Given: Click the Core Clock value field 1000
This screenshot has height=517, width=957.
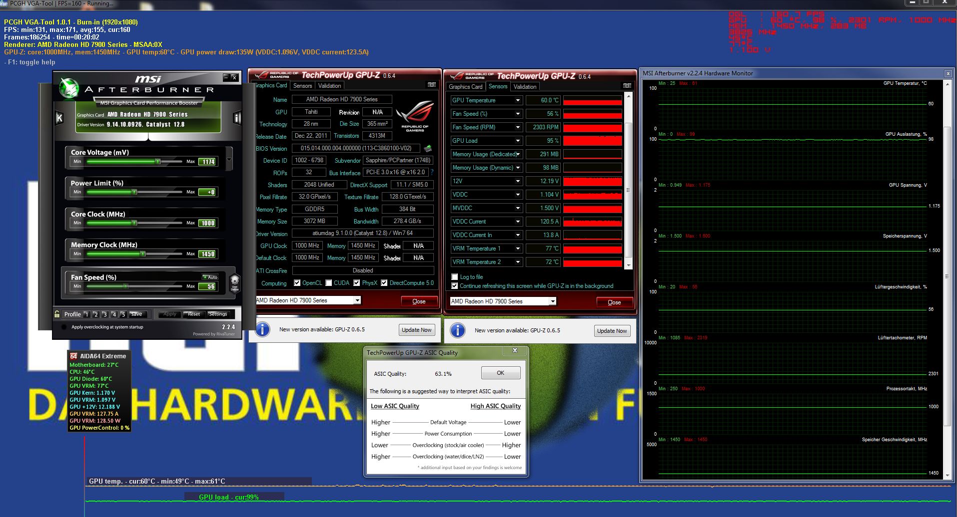Looking at the screenshot, I should (x=208, y=223).
